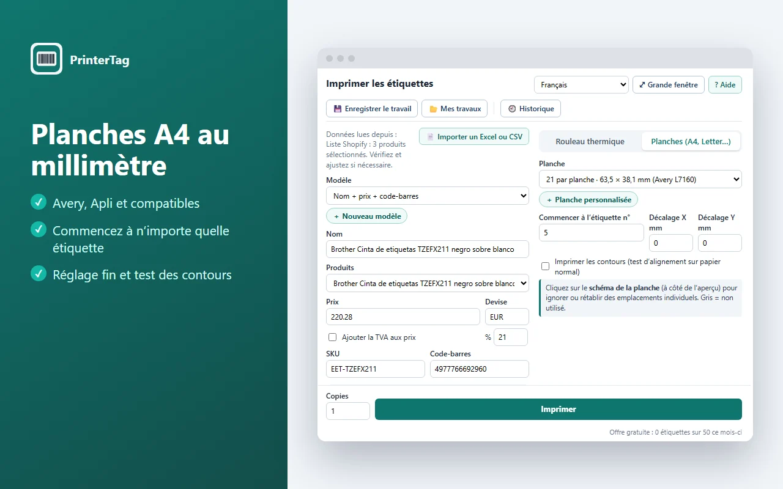The image size is (783, 489).
Task: Click the green Imprimer button
Action: [x=558, y=410]
